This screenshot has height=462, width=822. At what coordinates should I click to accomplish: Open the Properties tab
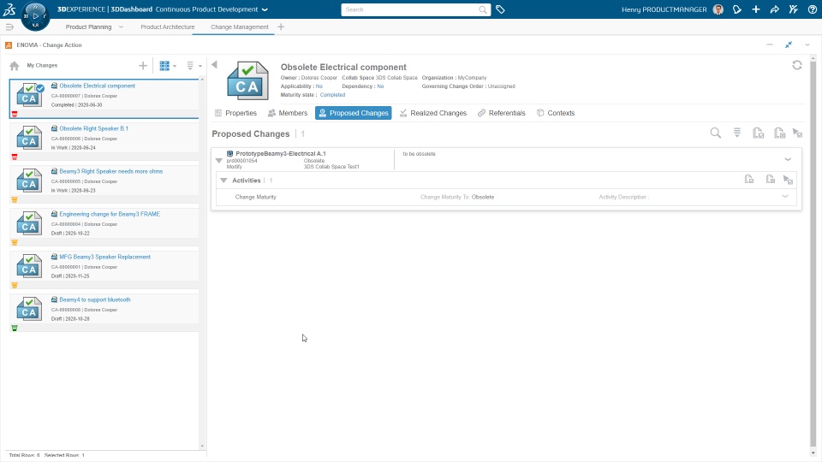pyautogui.click(x=235, y=113)
